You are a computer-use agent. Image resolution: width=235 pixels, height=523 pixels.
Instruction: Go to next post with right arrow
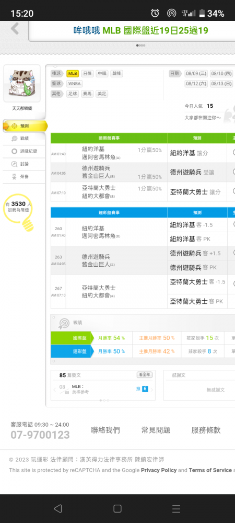pyautogui.click(x=151, y=389)
